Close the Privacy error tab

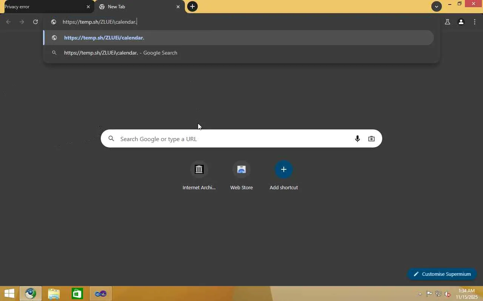[x=88, y=7]
